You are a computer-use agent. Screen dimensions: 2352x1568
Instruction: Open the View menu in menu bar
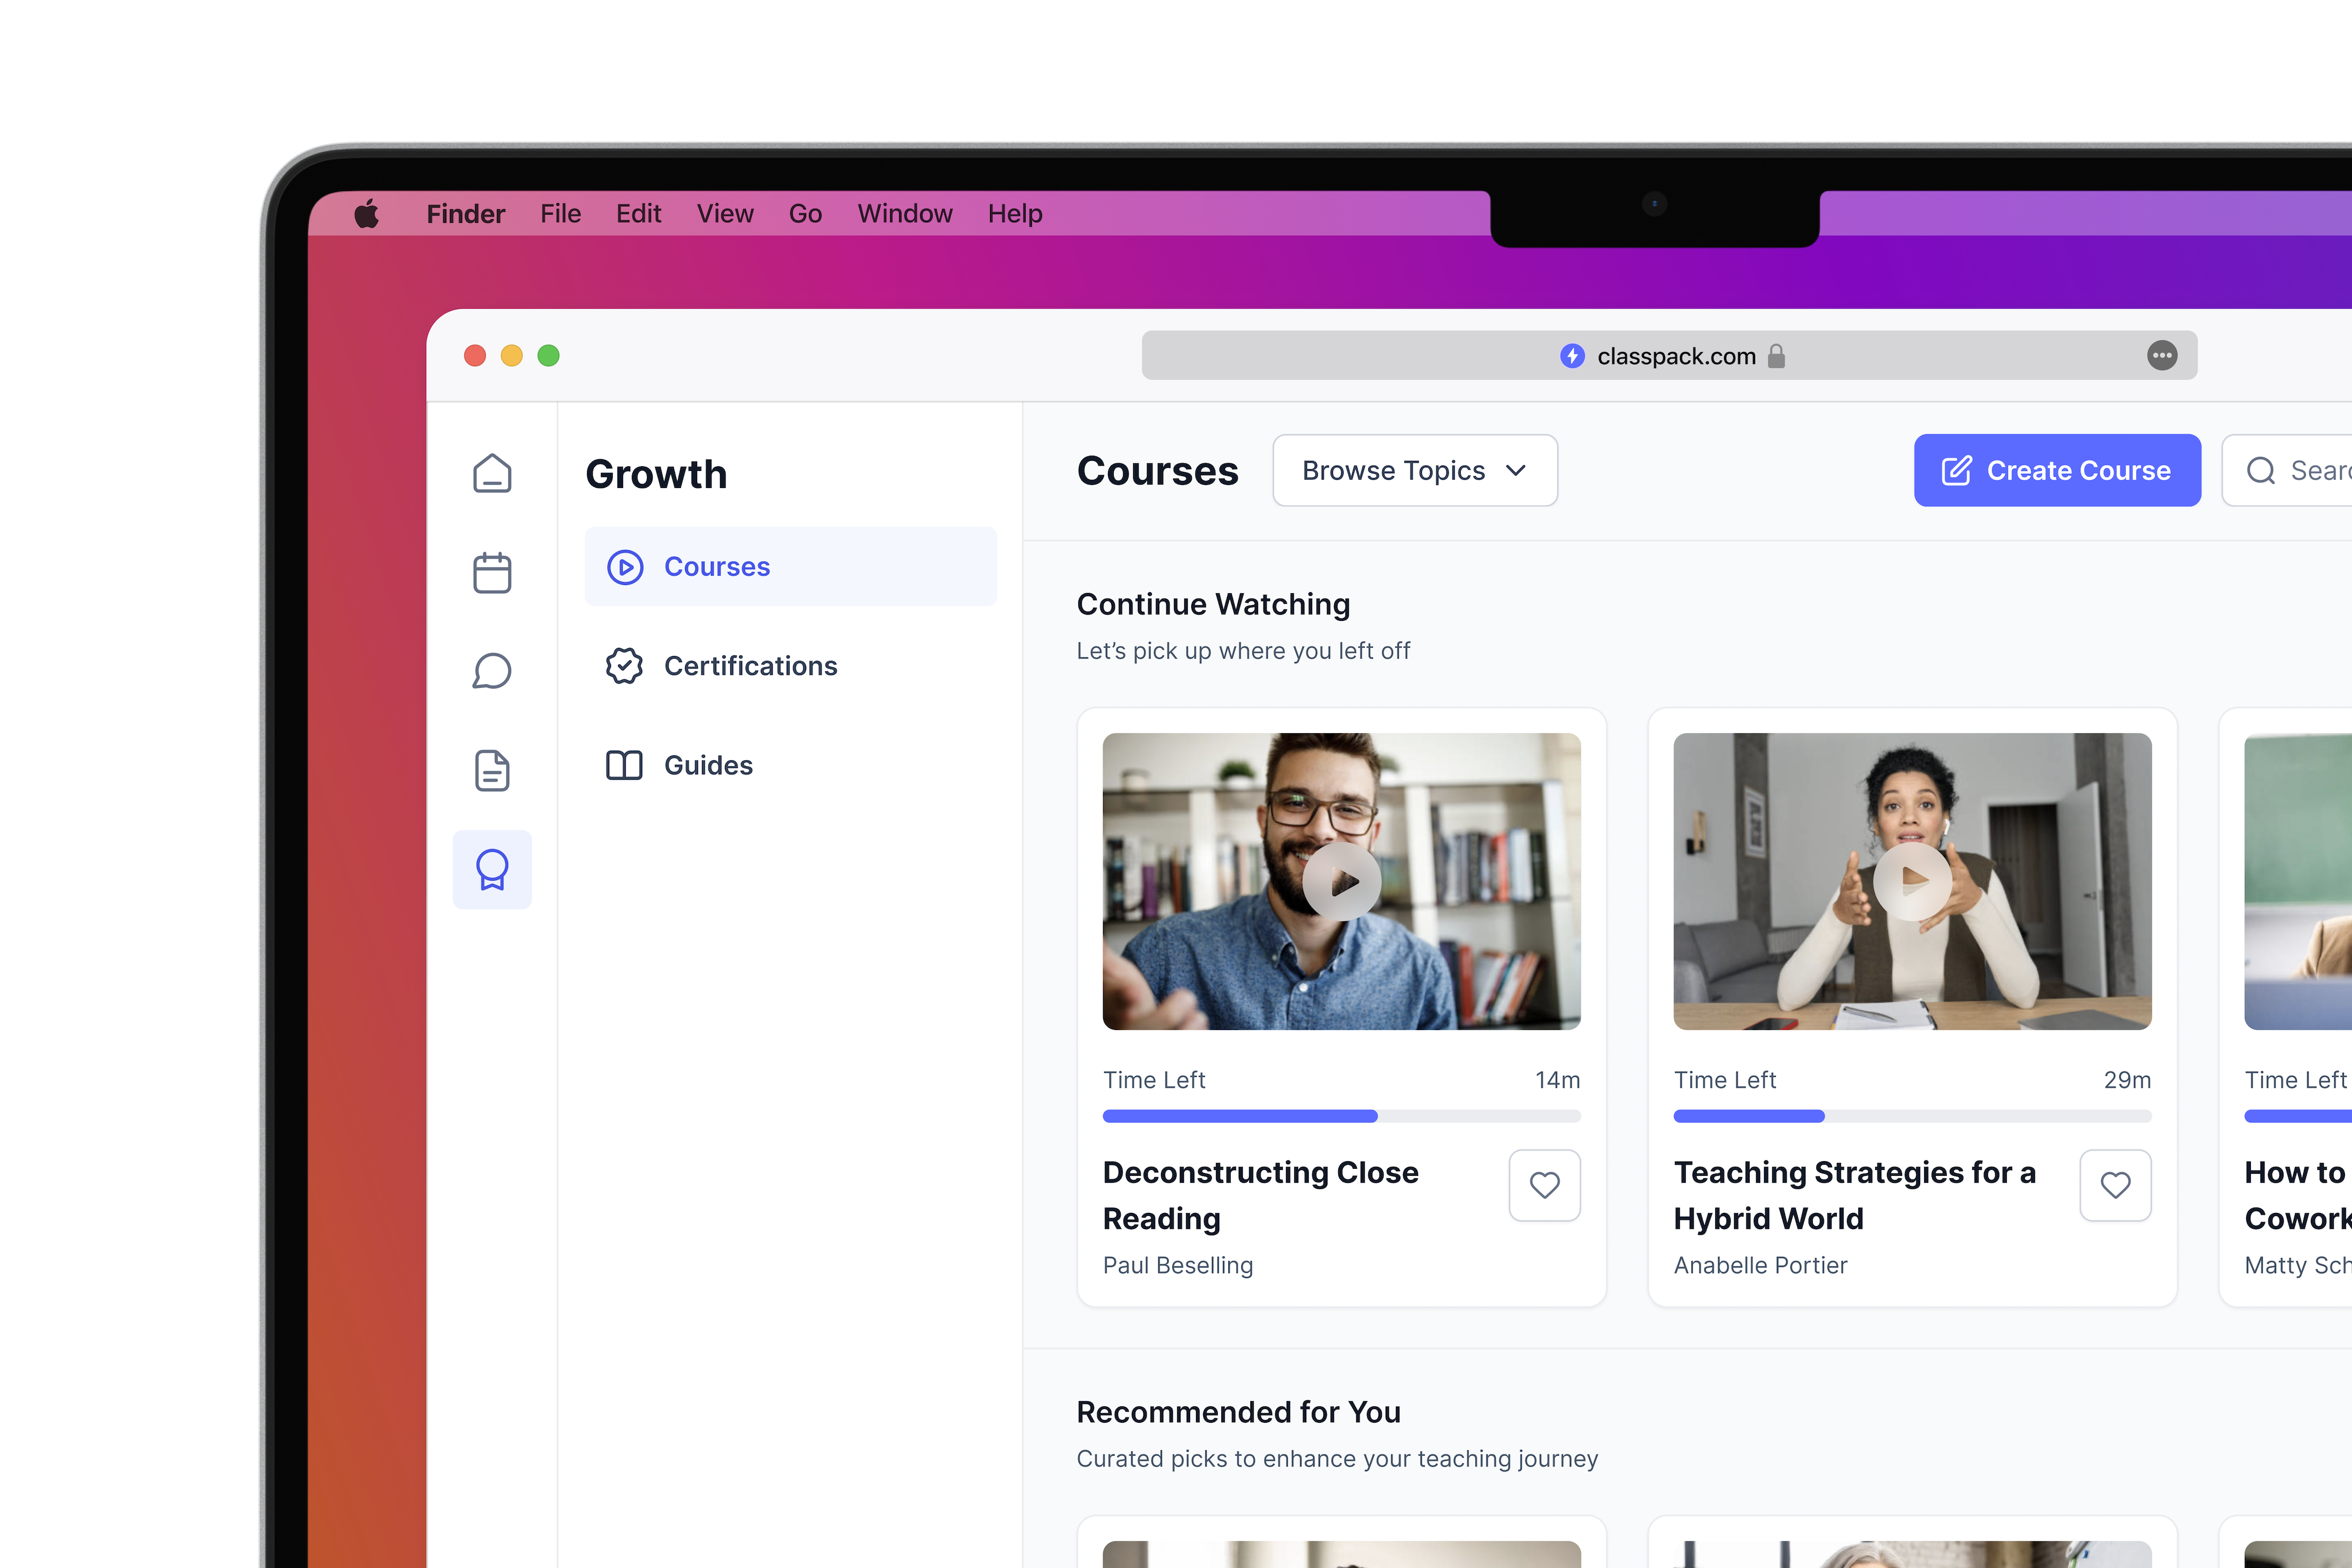point(725,214)
